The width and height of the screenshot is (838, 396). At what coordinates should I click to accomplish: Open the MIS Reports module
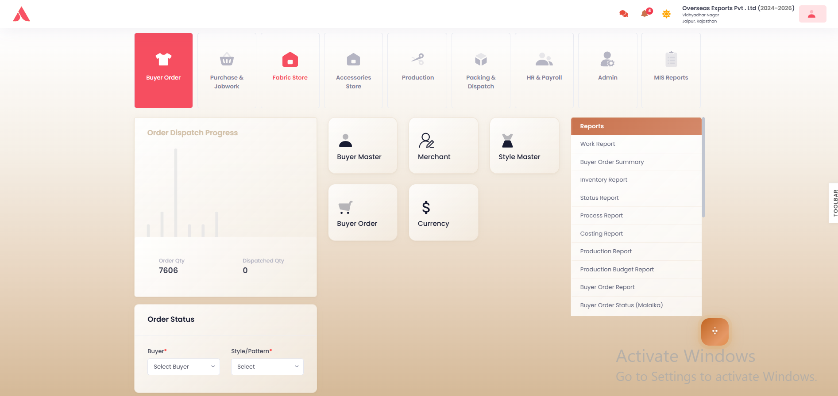(671, 70)
